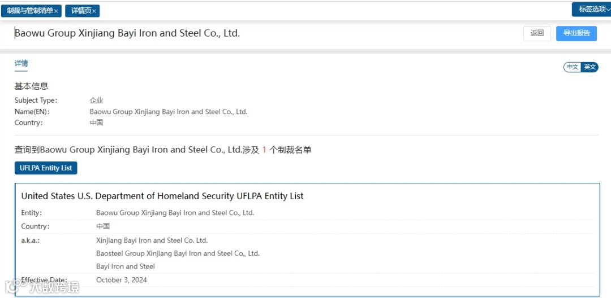Close the 详情页 tab
The width and height of the screenshot is (611, 298).
pos(94,11)
